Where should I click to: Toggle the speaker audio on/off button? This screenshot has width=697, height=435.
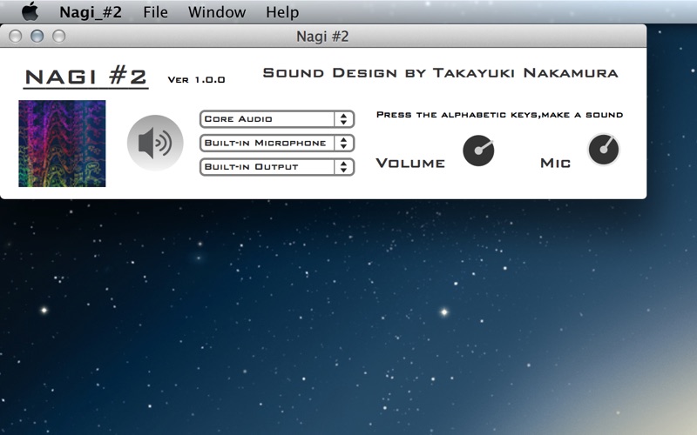155,143
